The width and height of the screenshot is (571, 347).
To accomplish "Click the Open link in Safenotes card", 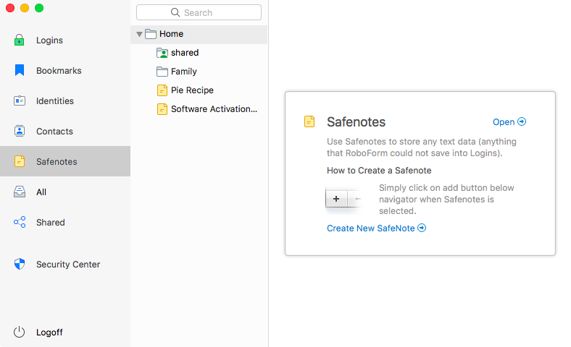I will coord(504,122).
